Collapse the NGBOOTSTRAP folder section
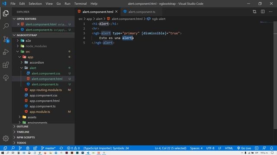 43,35
